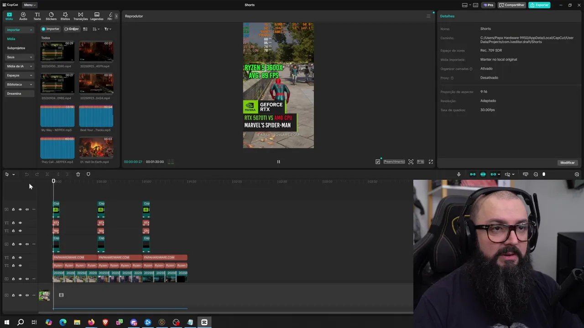Open the Áudio media tab
Viewport: 584px width, 328px height.
23,16
